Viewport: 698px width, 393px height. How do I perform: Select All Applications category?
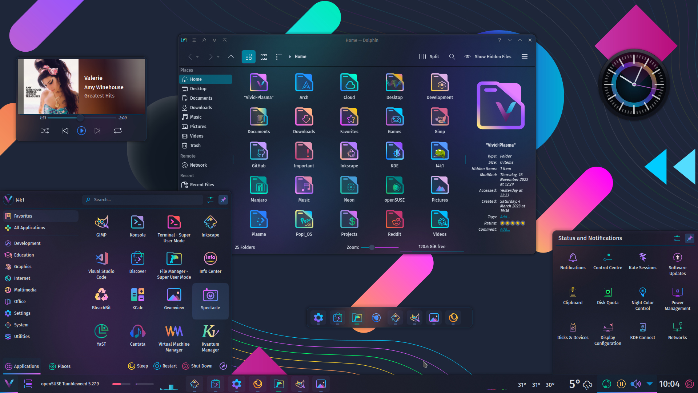[x=41, y=228]
